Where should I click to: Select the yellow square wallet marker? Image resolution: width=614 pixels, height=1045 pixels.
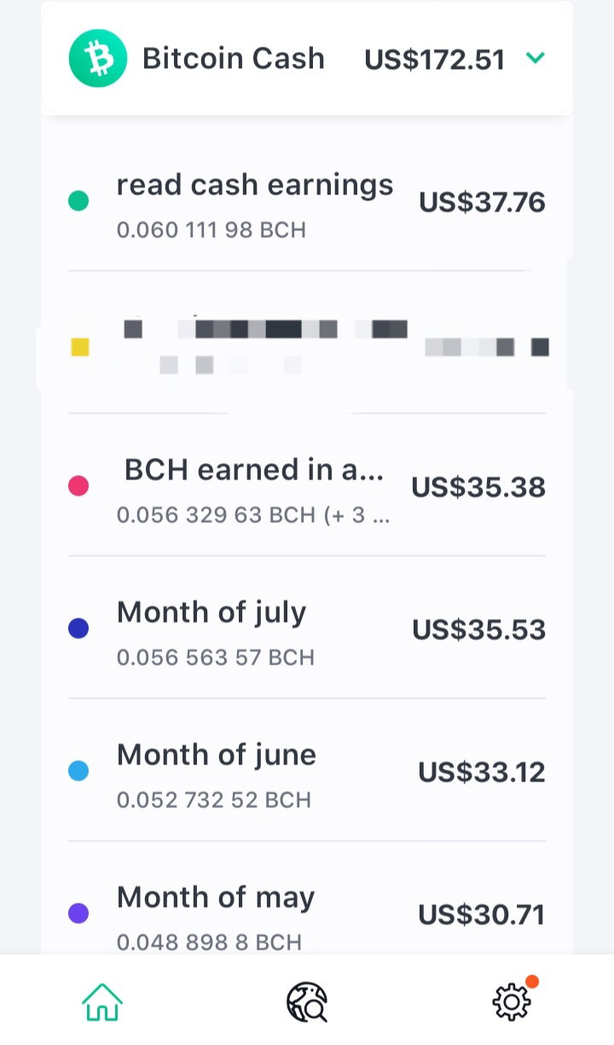pos(80,347)
